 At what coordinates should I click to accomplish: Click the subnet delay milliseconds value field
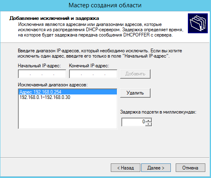tap(133, 122)
